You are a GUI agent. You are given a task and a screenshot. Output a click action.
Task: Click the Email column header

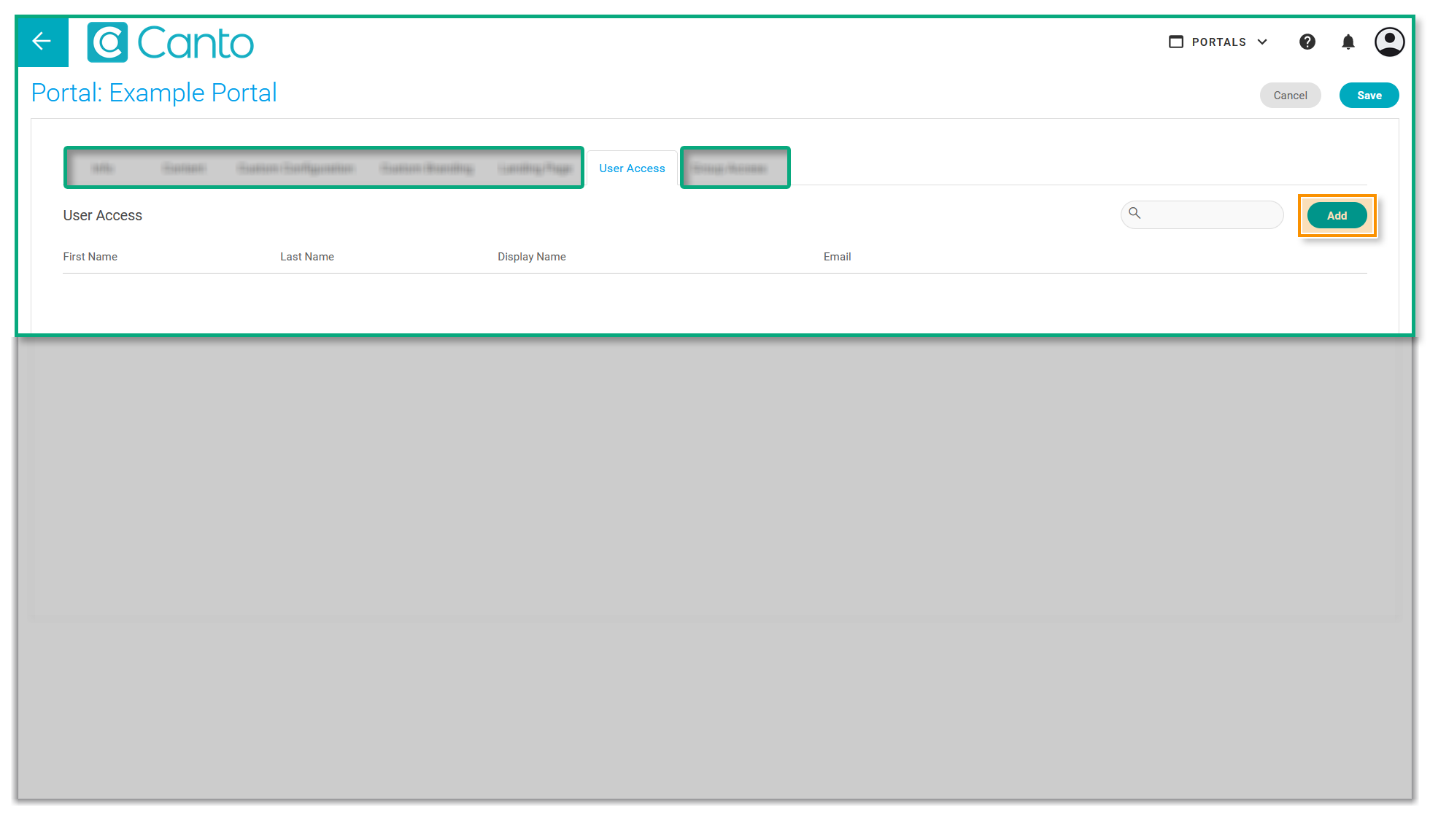(837, 257)
